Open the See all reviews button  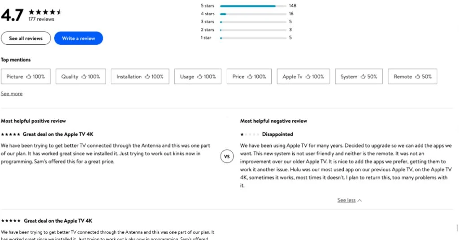26,39
